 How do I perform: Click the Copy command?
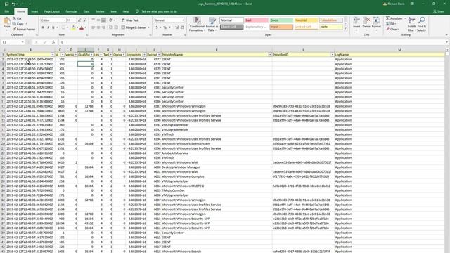[x=18, y=24]
